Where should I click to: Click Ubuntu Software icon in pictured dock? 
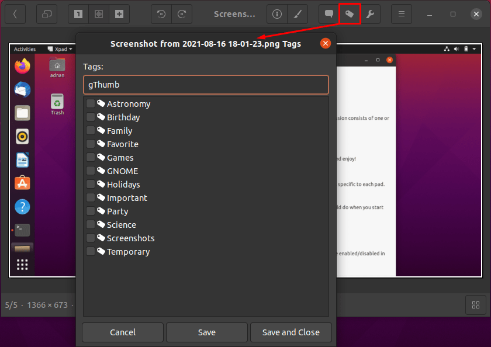(x=22, y=183)
